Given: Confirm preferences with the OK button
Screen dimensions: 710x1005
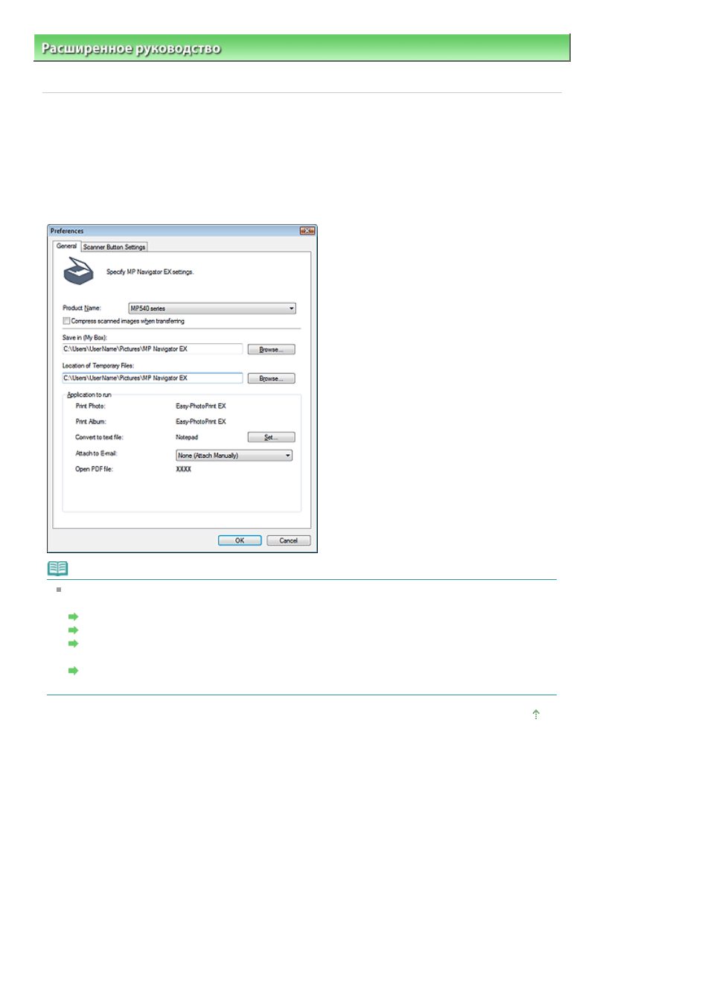Looking at the screenshot, I should [x=240, y=540].
